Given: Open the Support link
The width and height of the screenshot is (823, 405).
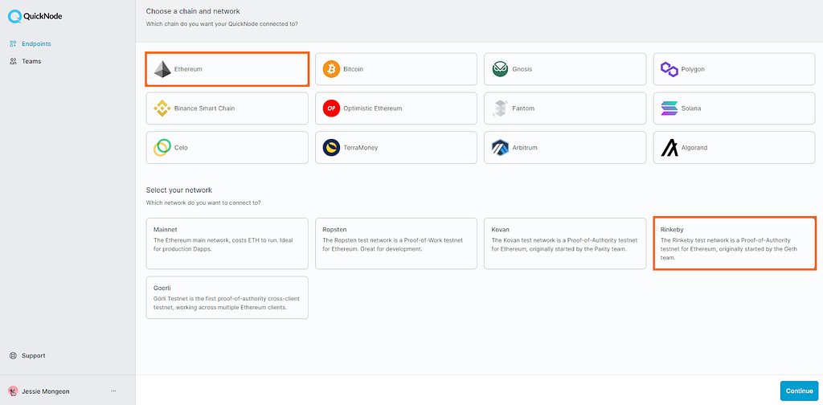Looking at the screenshot, I should (27, 356).
